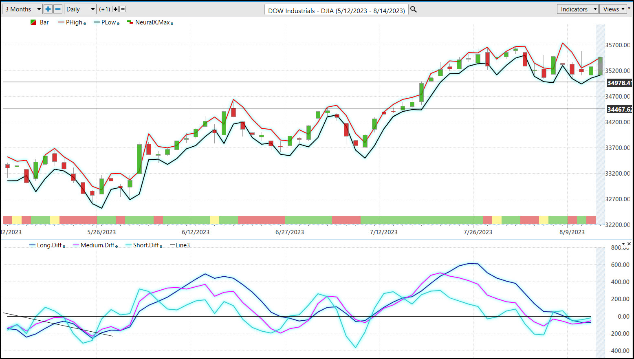Click the 6/12/2023 date axis label
This screenshot has height=359, width=634.
click(196, 232)
